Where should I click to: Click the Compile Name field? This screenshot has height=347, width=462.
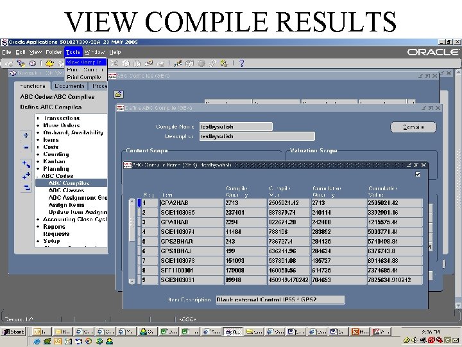pyautogui.click(x=236, y=127)
